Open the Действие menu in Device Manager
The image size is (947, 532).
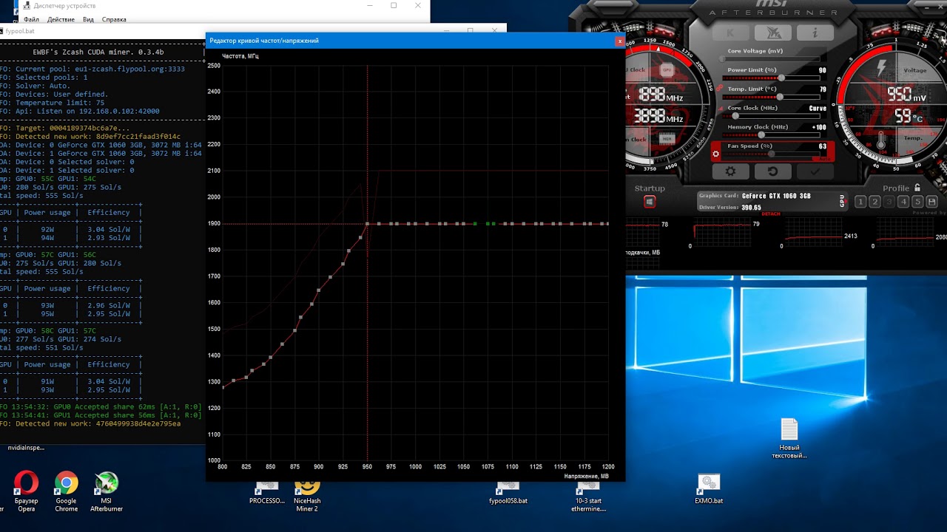61,19
